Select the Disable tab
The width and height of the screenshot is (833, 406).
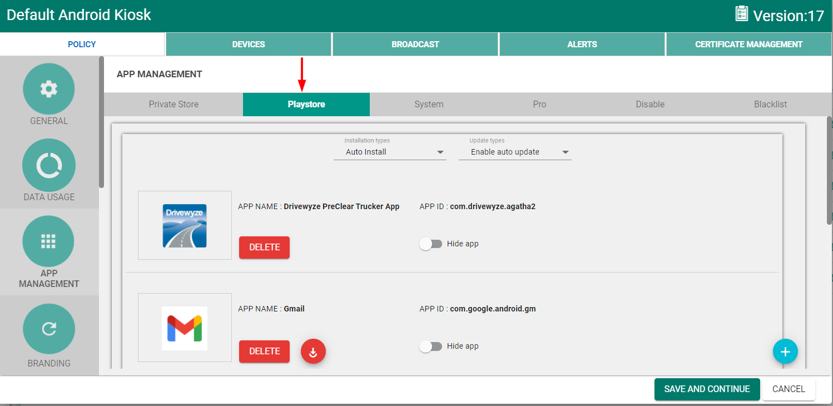pyautogui.click(x=650, y=105)
